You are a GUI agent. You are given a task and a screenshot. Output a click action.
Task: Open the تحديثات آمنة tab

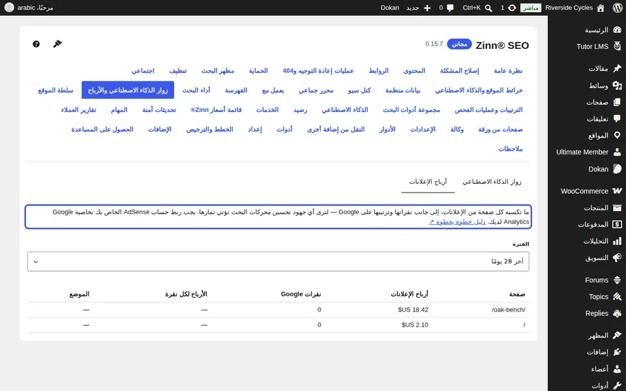(x=159, y=109)
